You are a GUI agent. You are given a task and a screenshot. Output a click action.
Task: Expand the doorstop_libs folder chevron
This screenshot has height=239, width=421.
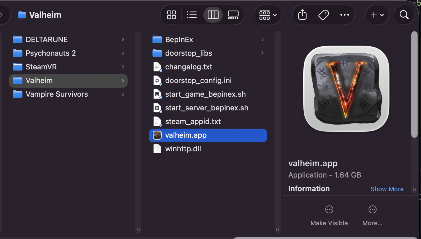262,53
